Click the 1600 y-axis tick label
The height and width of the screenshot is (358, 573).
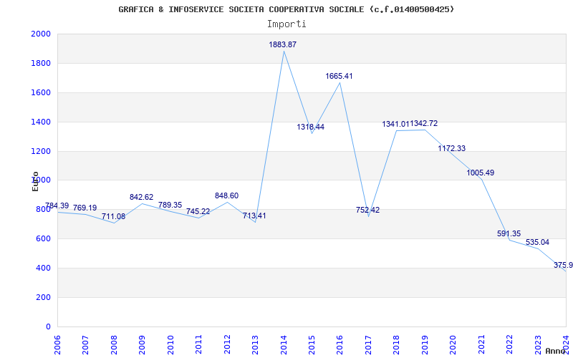pos(41,92)
